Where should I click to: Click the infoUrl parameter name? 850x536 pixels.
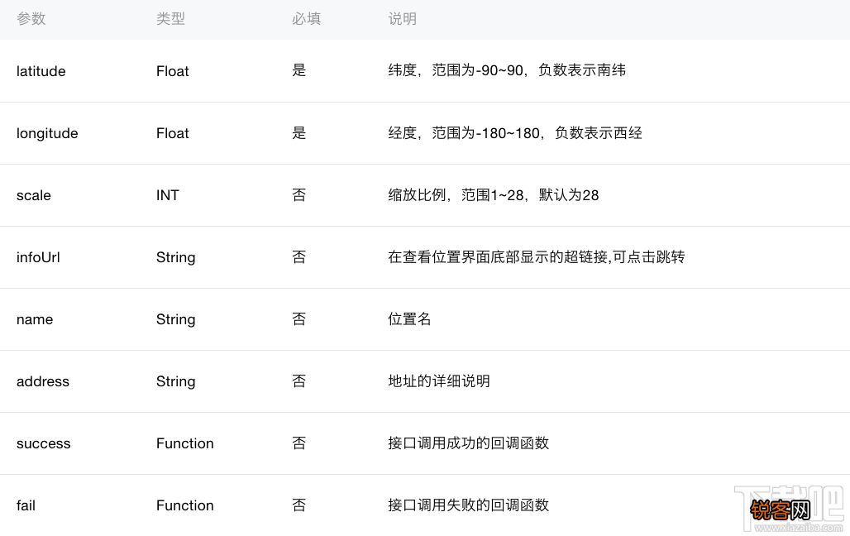[38, 257]
